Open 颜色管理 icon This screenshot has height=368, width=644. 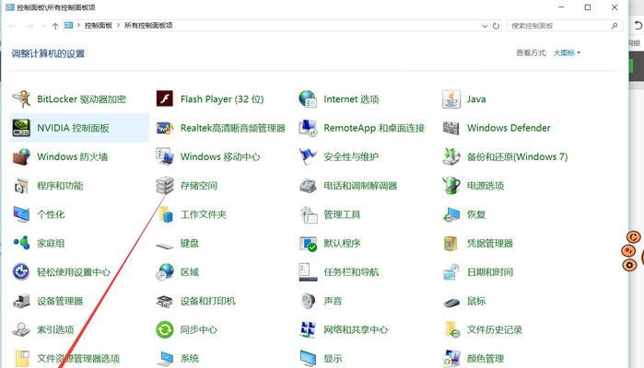click(x=451, y=358)
